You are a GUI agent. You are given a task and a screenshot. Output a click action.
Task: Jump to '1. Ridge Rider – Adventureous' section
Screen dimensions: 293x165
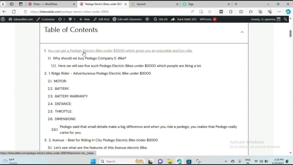100,74
